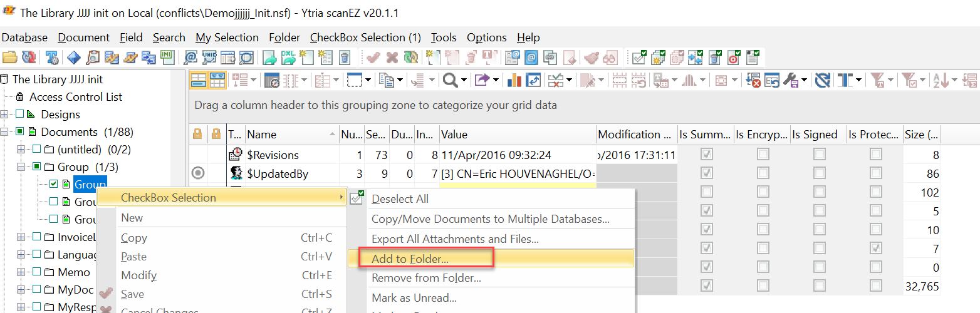Click the export to DXL icon
The height and width of the screenshot is (313, 980).
[288, 58]
